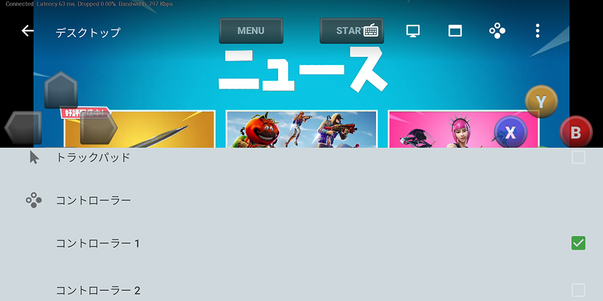This screenshot has width=603, height=301.
Task: Select the トラックパッド row label
Action: tap(94, 158)
